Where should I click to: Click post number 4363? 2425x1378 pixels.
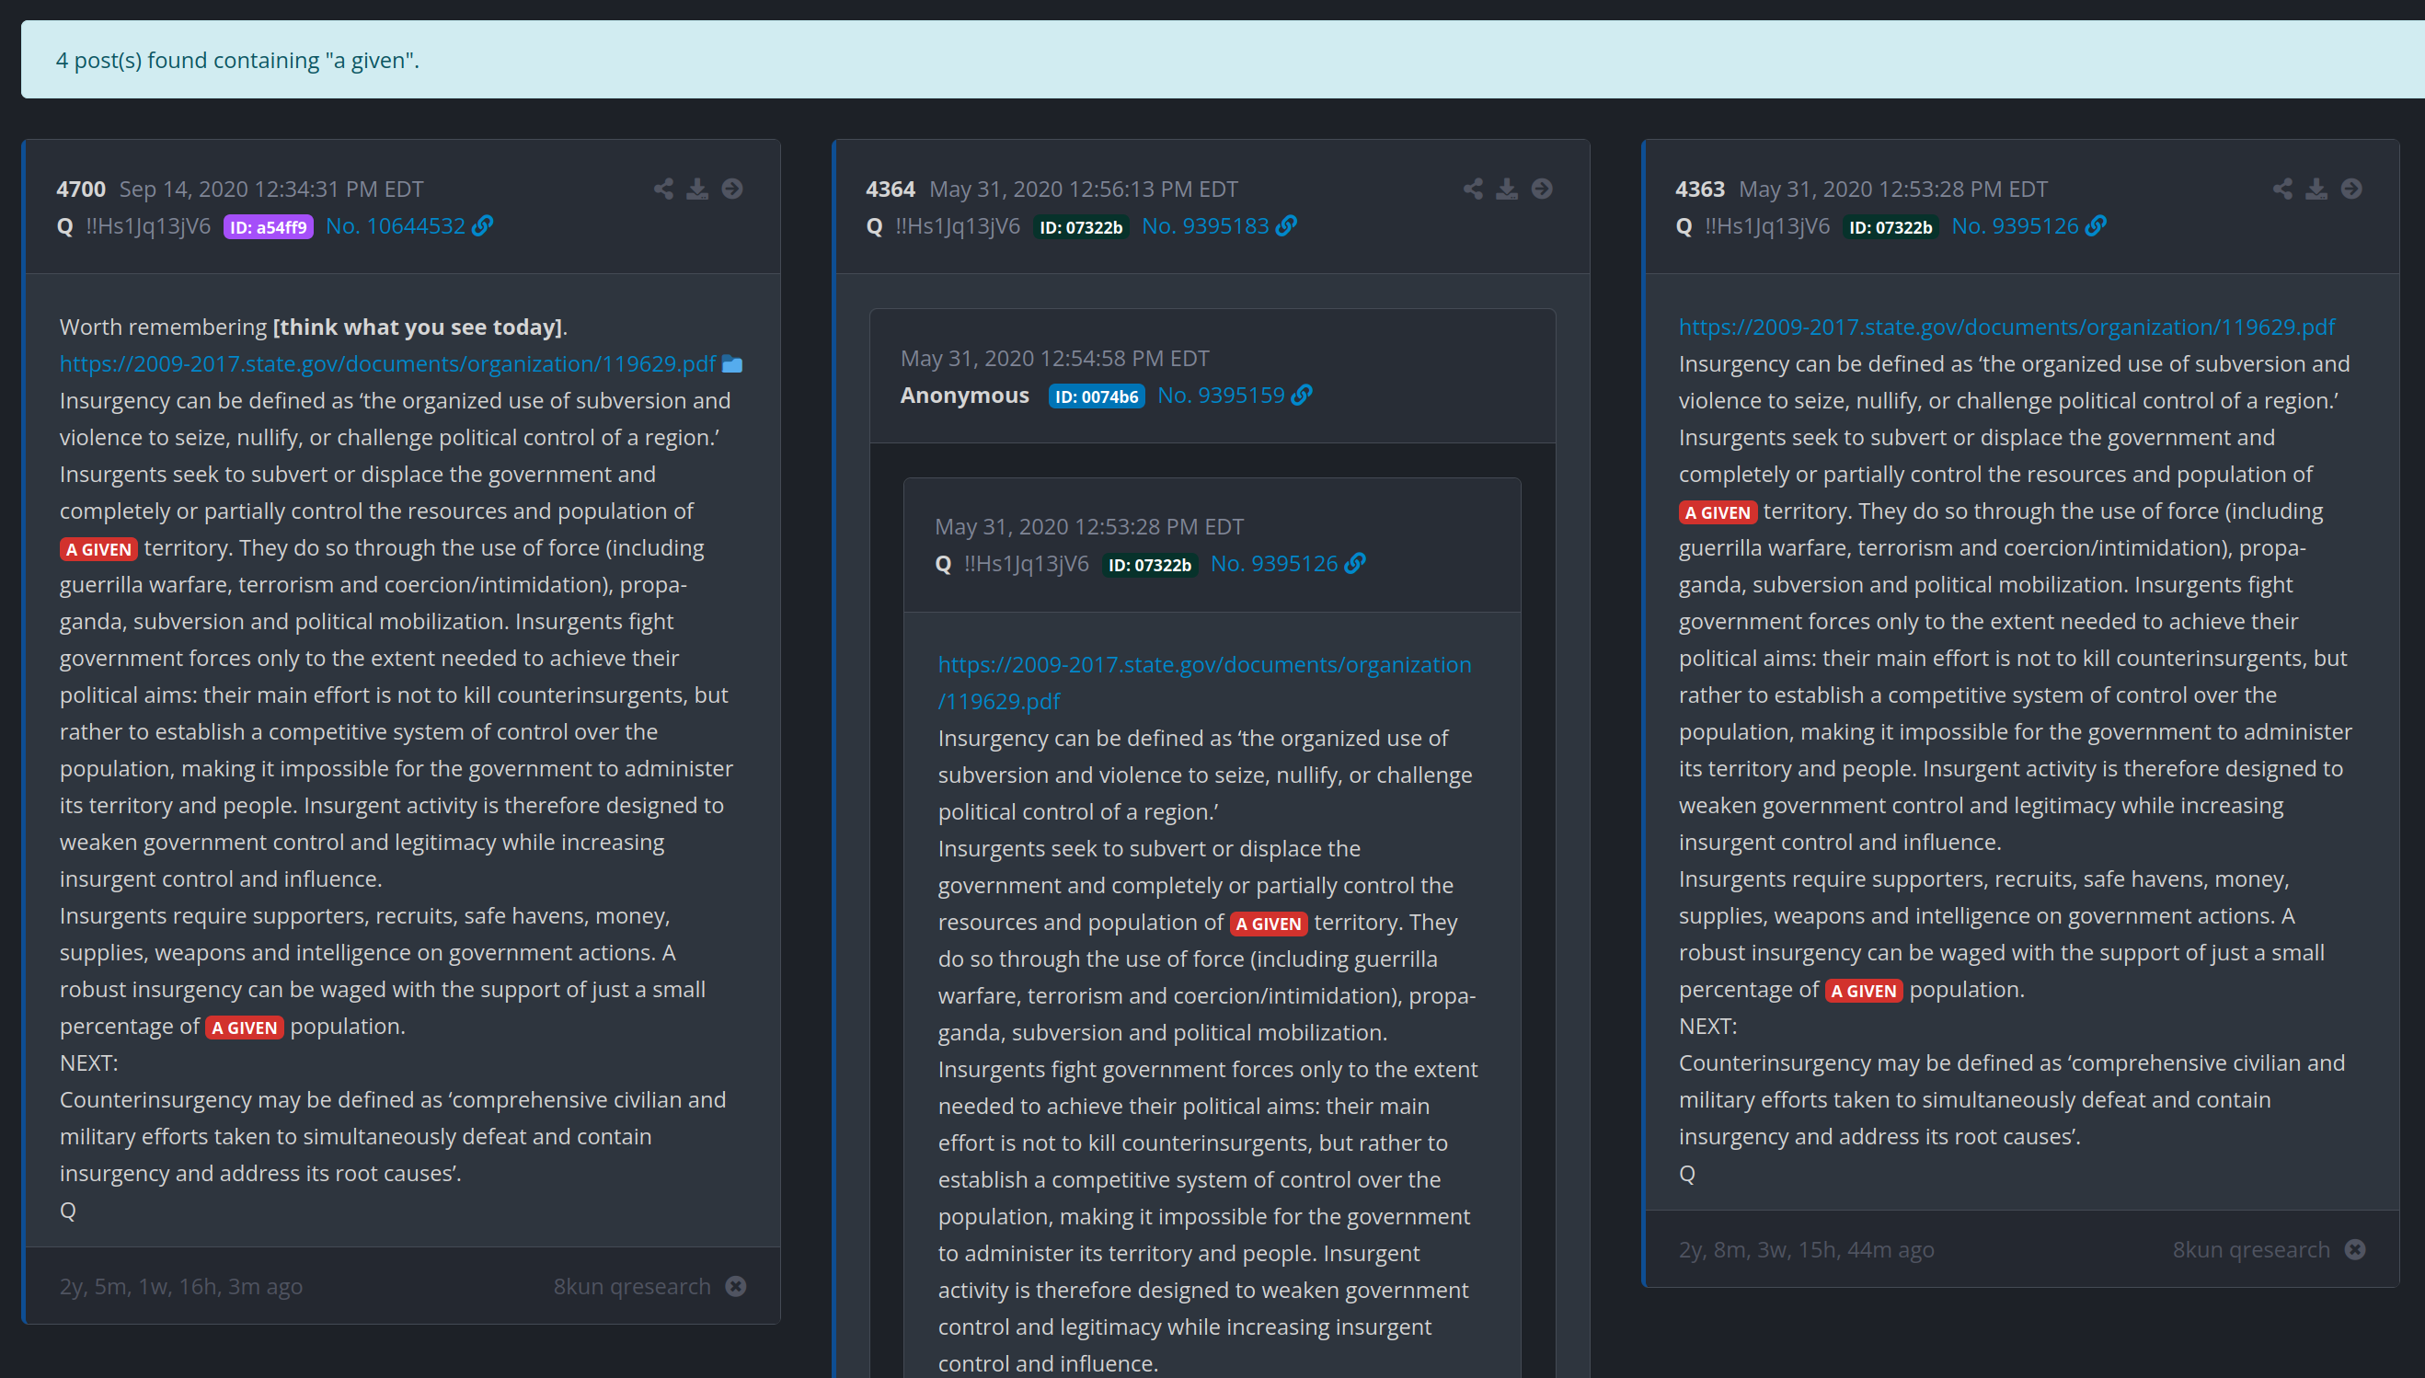pos(1700,189)
